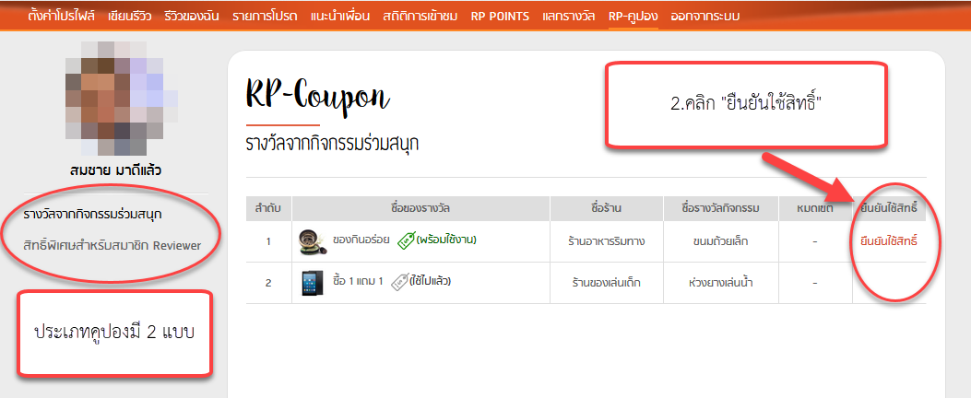Click the ซื้อ 1 แถม 1 reward name
This screenshot has width=971, height=398.
358,281
